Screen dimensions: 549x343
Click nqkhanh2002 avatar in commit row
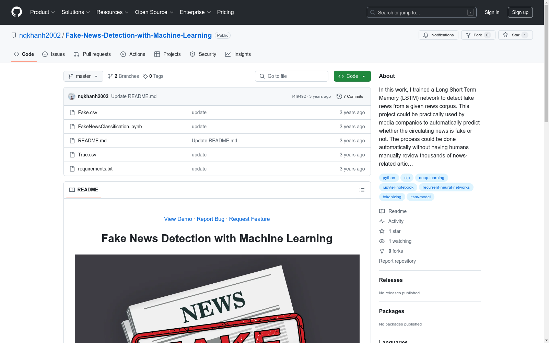coord(72,96)
